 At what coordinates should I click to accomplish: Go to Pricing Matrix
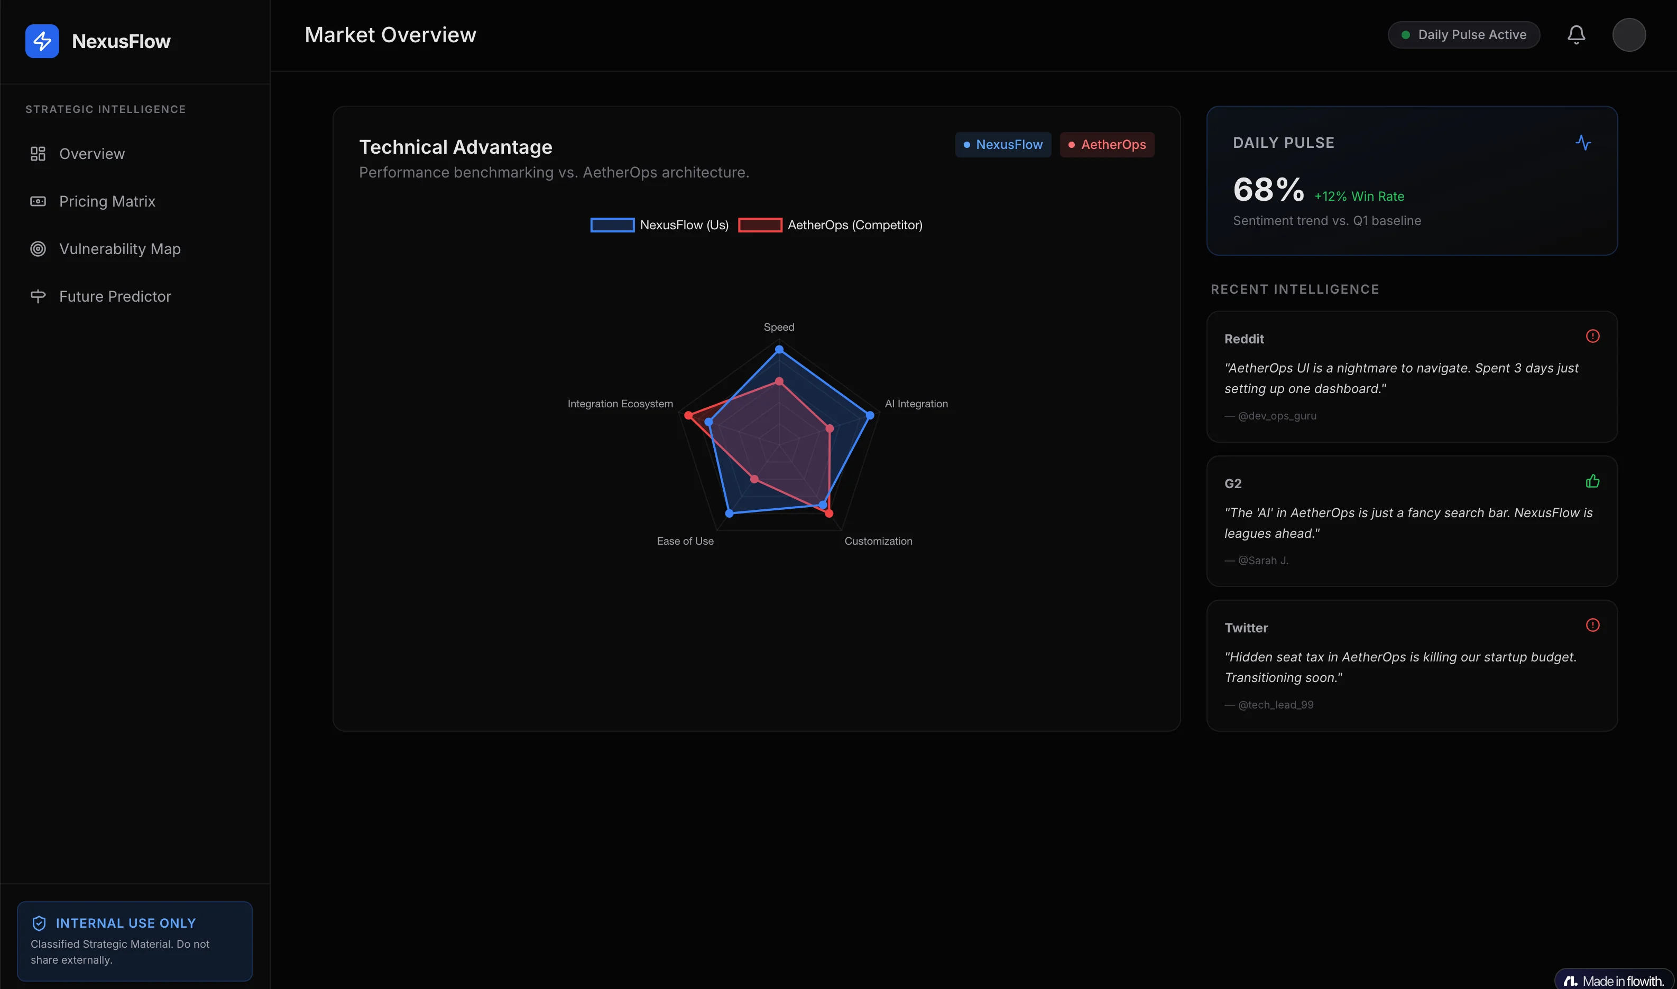[135, 201]
